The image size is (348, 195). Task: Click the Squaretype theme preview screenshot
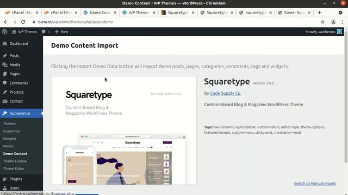pyautogui.click(x=124, y=131)
